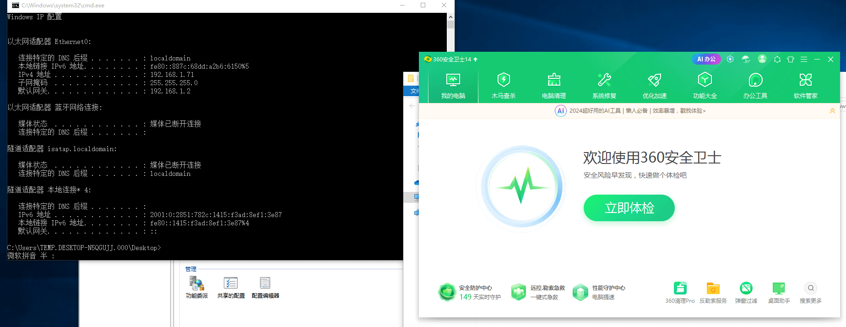846x327 pixels.
Task: Switch to the 电脑清理 cleanup tab
Action: (x=554, y=85)
